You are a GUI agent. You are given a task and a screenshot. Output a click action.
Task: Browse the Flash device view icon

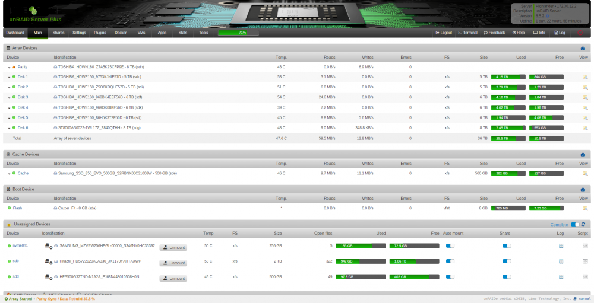point(585,209)
